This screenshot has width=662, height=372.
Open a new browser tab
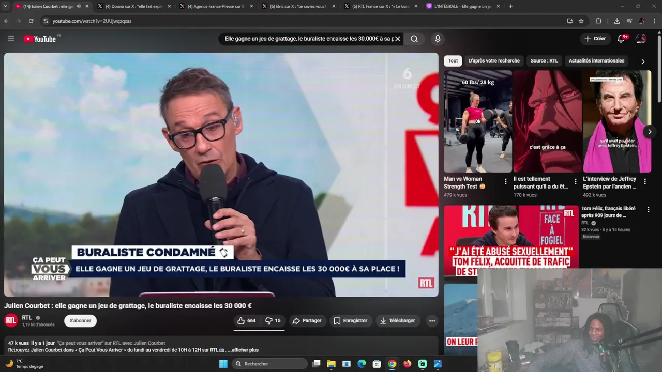(x=510, y=6)
